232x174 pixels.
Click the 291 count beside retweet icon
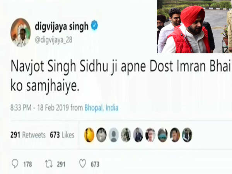[61, 164]
